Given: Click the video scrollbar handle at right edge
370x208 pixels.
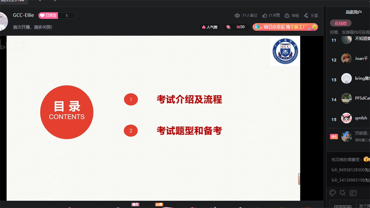Looking at the screenshot, I should click(299, 179).
